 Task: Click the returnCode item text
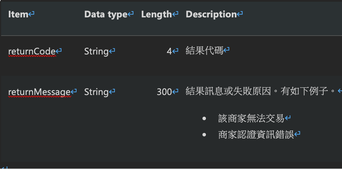(x=32, y=51)
